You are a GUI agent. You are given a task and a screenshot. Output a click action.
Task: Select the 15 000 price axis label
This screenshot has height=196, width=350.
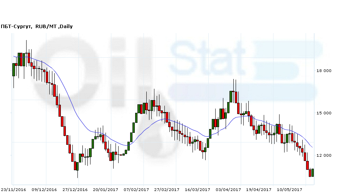click(323, 113)
